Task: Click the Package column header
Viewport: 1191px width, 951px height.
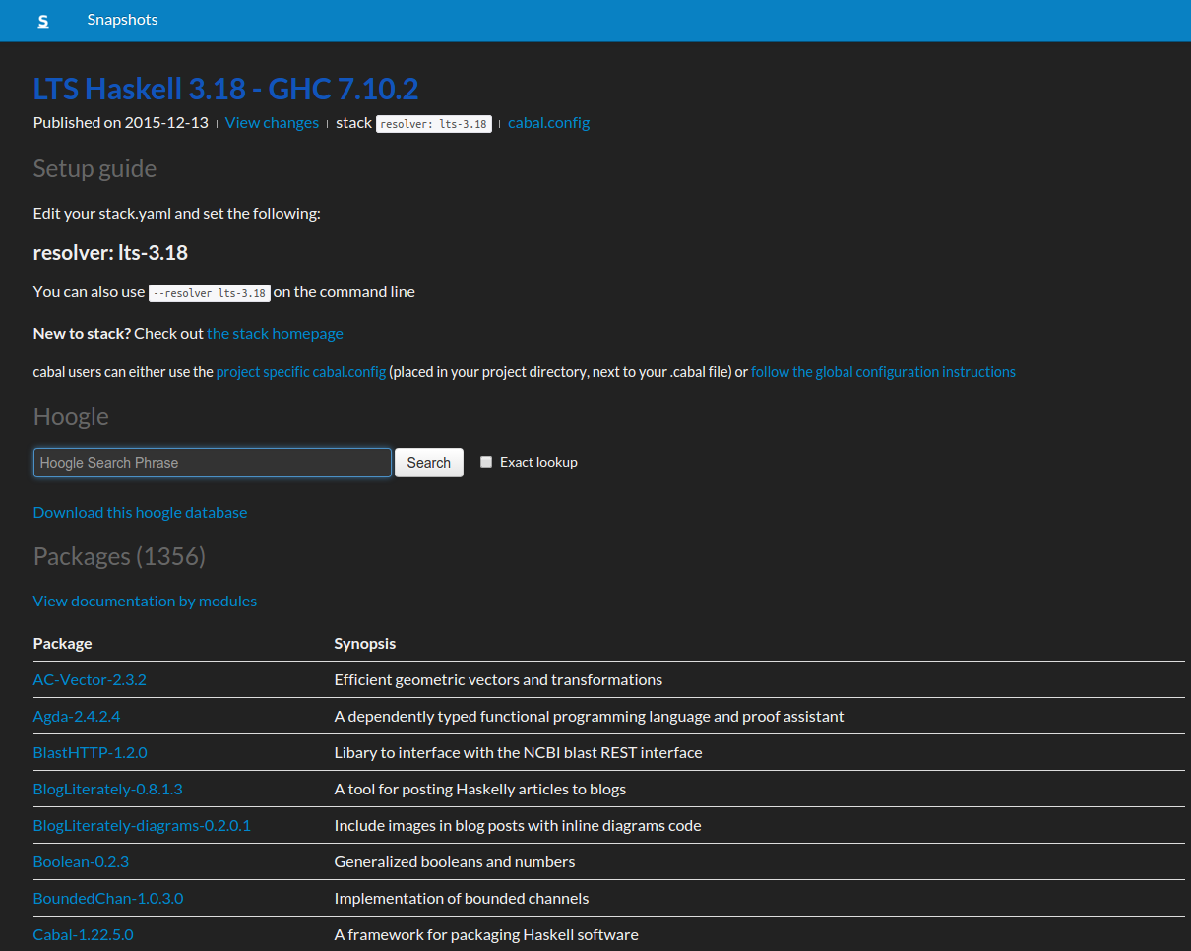Action: tap(63, 643)
